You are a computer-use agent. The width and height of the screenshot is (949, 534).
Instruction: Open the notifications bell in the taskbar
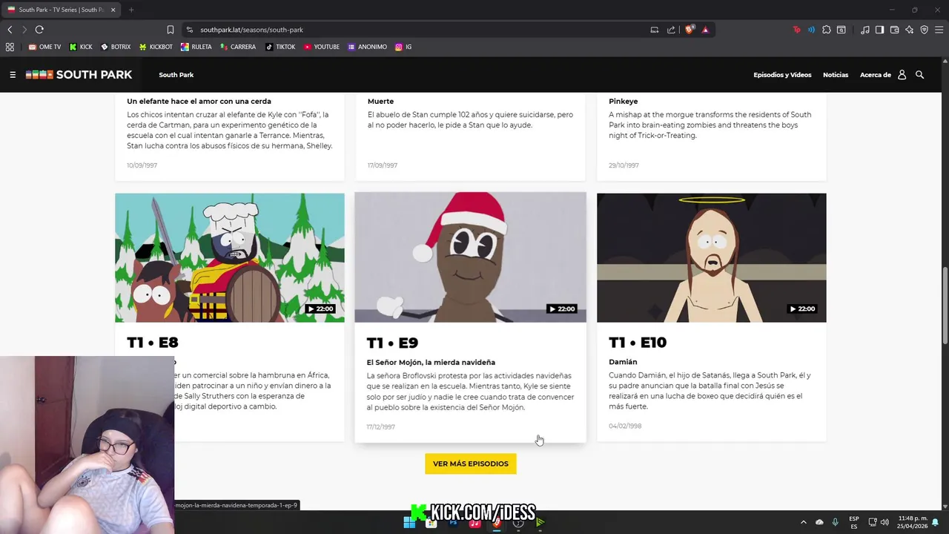[x=936, y=522]
